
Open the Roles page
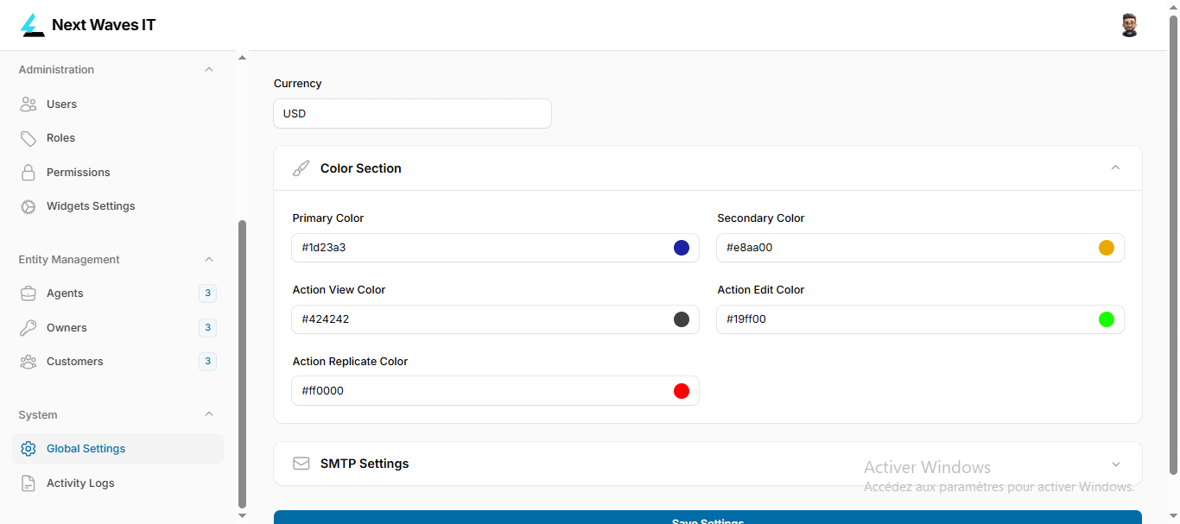coord(117,138)
